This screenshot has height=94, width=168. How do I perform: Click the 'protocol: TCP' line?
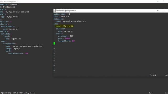tap(66, 36)
